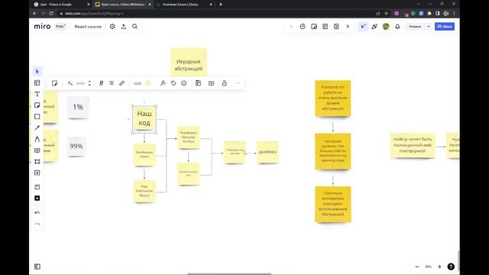Open more apps plus icon
The width and height of the screenshot is (489, 275).
(37, 198)
